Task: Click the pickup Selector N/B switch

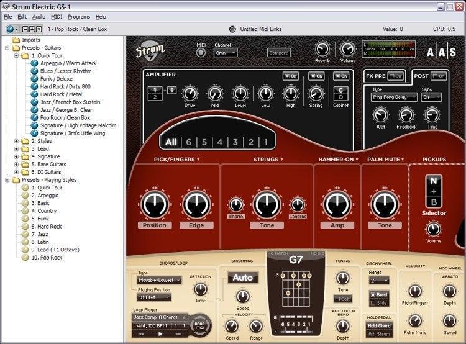Action: 433,191
